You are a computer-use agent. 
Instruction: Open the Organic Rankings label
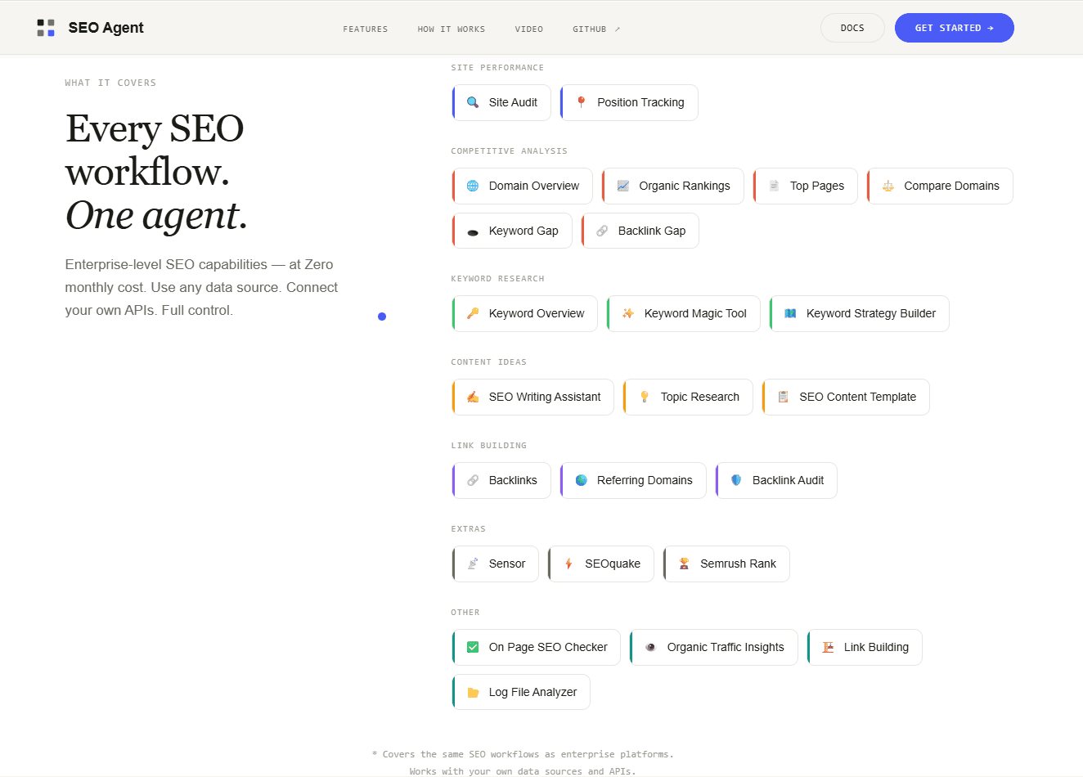click(685, 186)
